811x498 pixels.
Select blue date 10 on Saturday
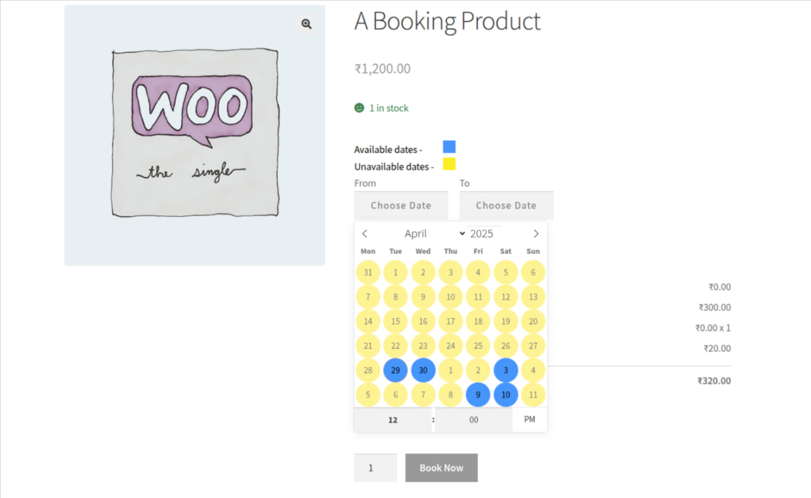coord(506,395)
